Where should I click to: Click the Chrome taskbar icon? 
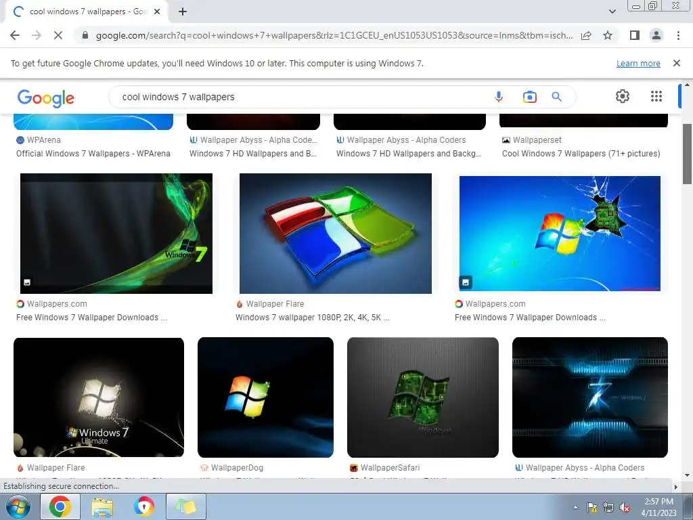60,506
